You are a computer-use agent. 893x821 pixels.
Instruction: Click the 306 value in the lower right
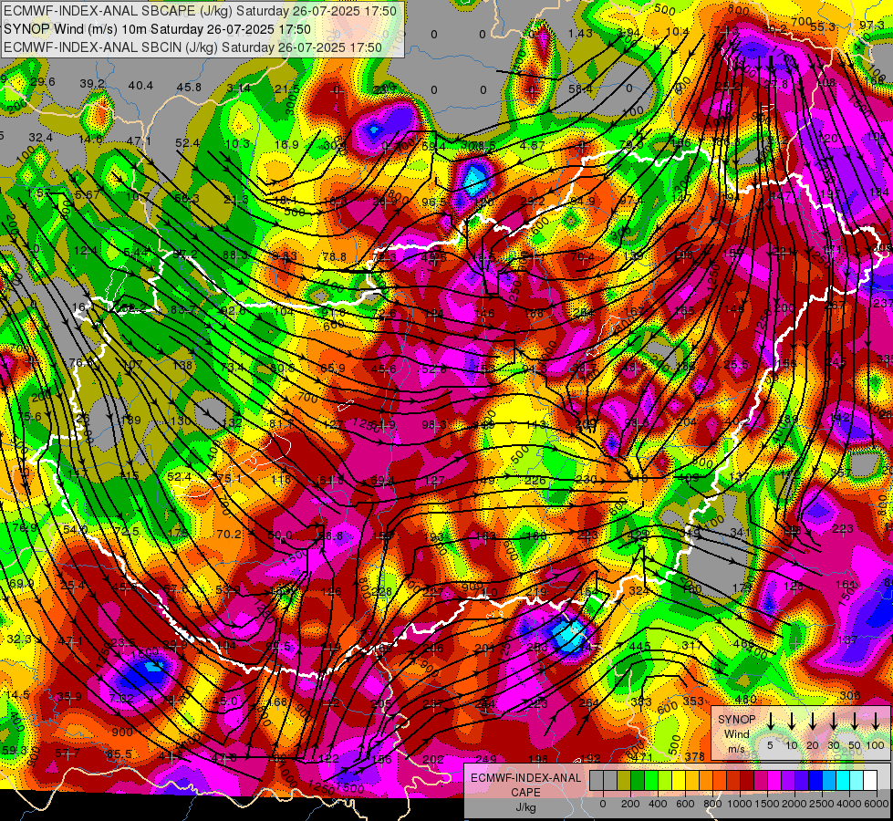tap(850, 695)
